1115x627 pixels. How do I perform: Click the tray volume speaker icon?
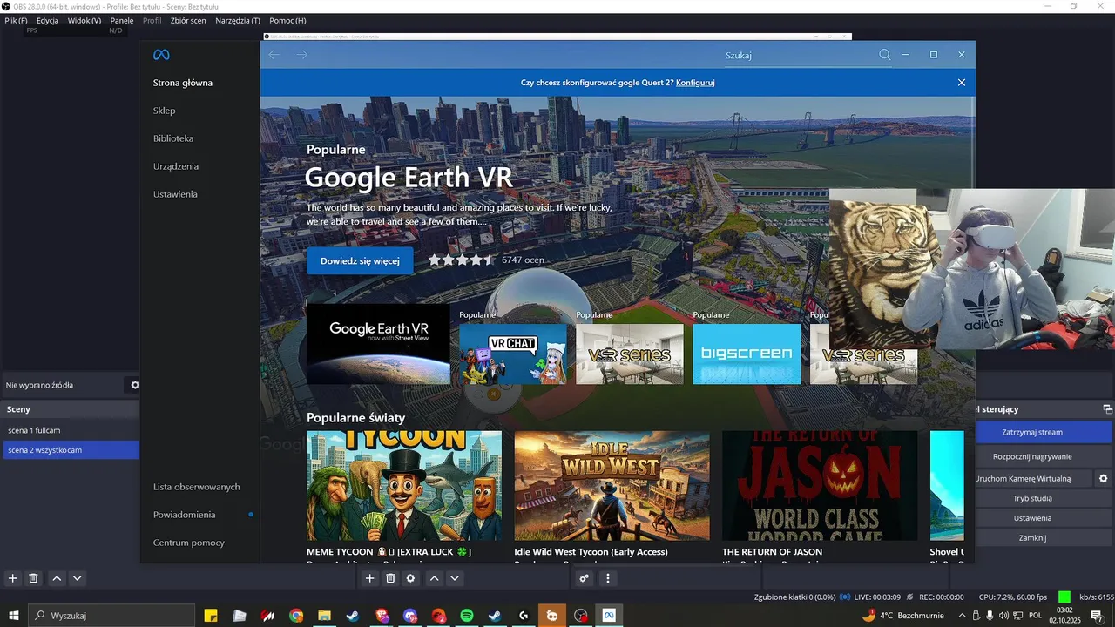point(1003,616)
